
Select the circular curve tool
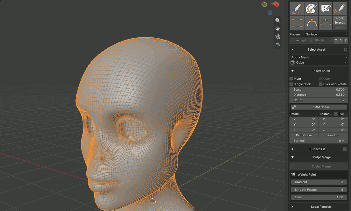point(325,23)
